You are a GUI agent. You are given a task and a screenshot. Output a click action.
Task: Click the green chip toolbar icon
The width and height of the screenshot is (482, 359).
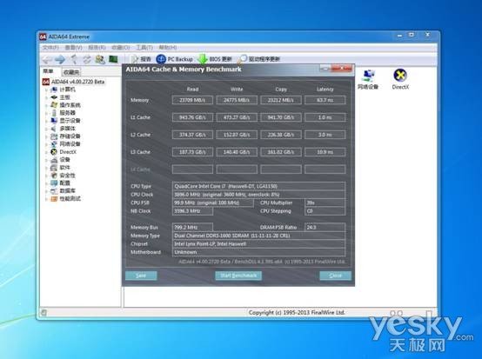coord(113,59)
